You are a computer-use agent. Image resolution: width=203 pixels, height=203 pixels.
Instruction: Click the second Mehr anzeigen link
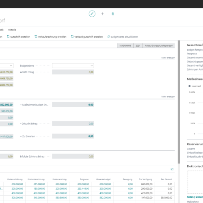pos(168,97)
